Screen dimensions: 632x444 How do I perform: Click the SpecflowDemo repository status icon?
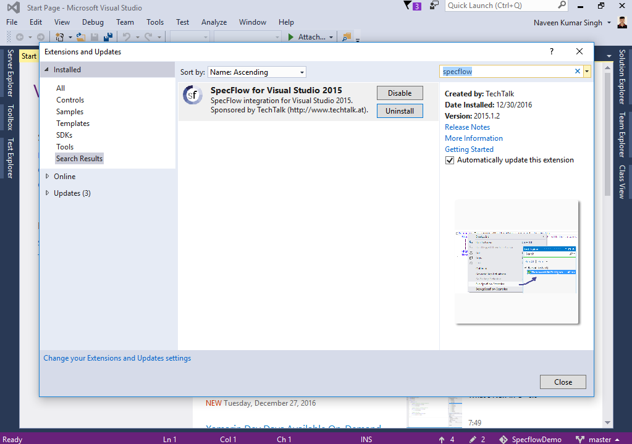[x=503, y=440]
